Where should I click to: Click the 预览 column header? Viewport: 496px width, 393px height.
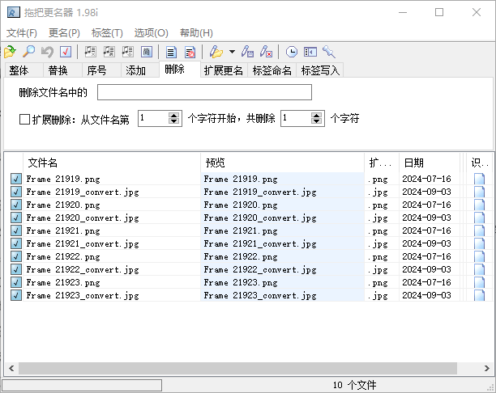point(283,163)
